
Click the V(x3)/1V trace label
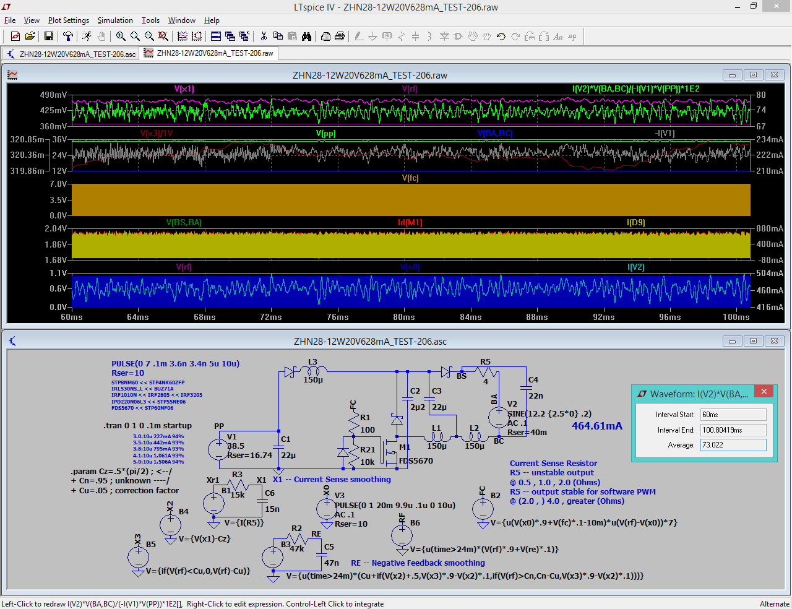[x=157, y=134]
